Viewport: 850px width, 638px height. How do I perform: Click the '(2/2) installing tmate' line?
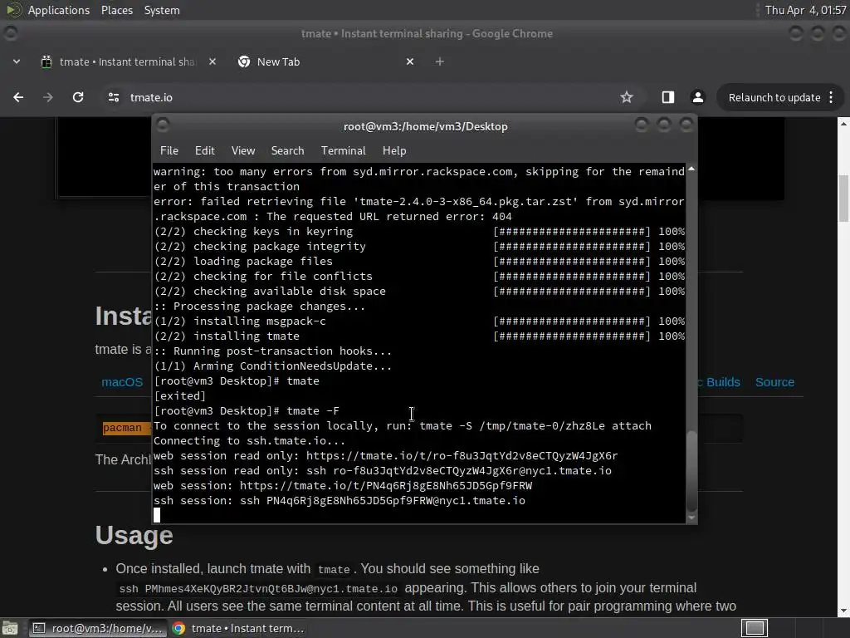click(419, 336)
